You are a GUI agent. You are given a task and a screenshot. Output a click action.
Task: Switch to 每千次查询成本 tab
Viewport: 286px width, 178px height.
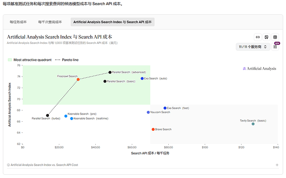50,22
